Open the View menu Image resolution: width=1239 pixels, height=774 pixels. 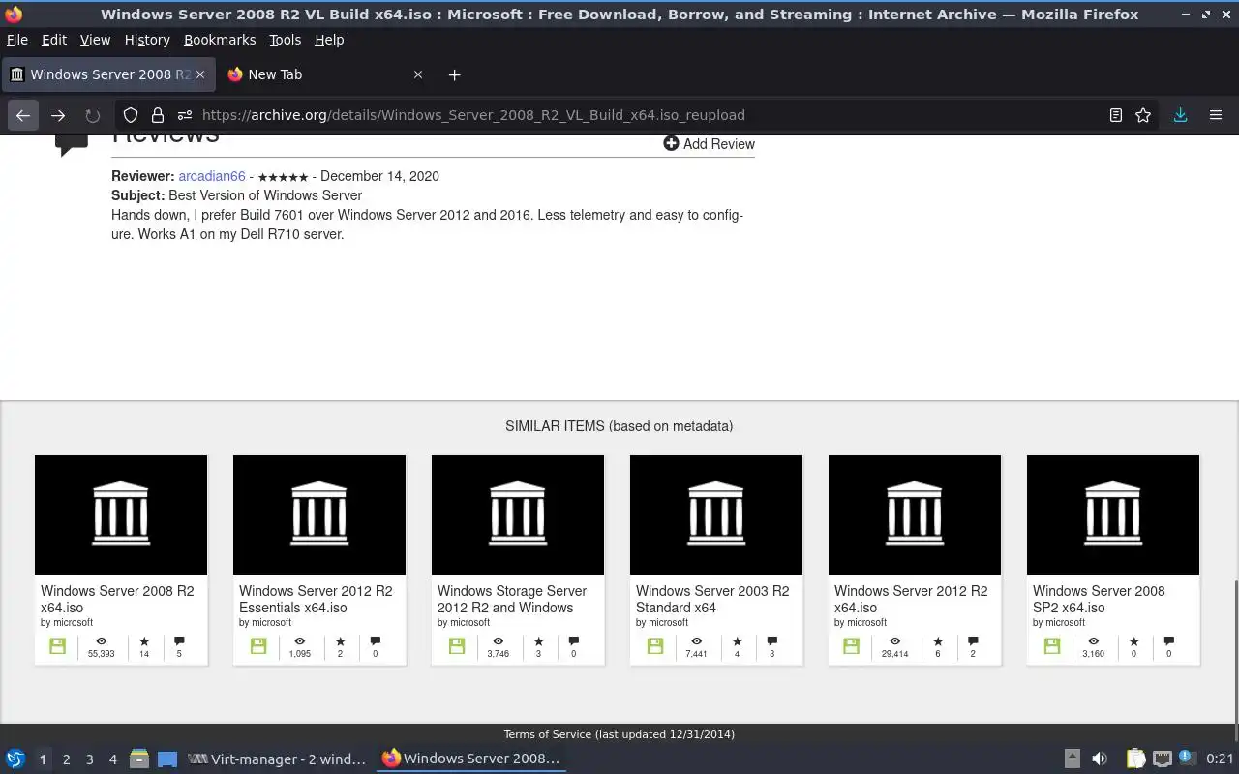[95, 40]
